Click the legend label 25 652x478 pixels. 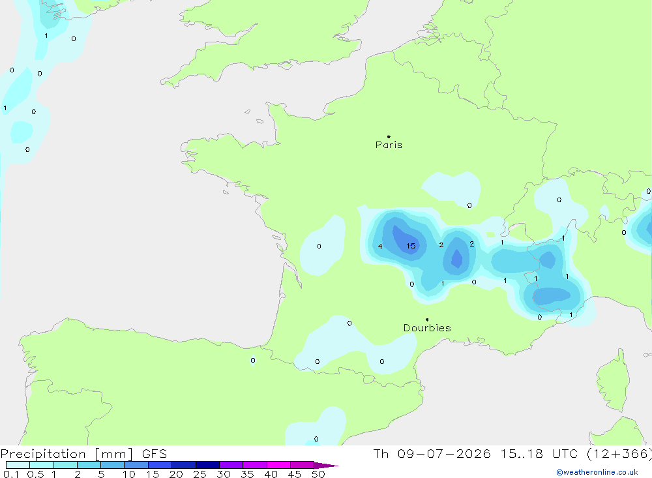point(200,474)
